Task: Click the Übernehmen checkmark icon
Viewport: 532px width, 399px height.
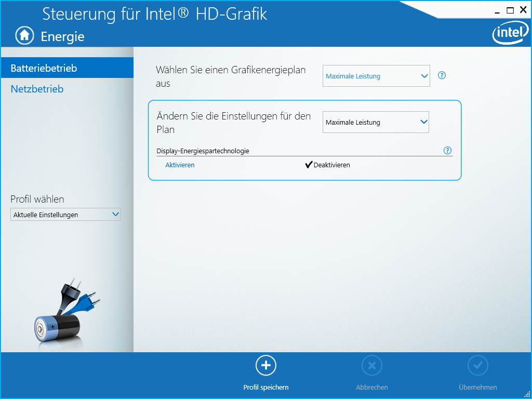Action: (477, 366)
